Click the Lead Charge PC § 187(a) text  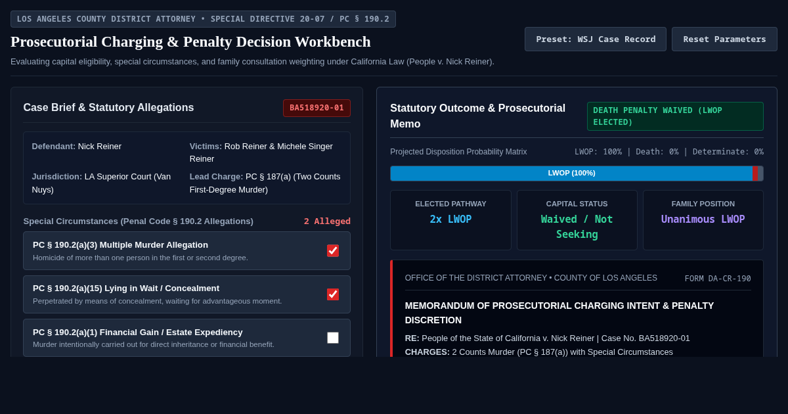click(265, 183)
